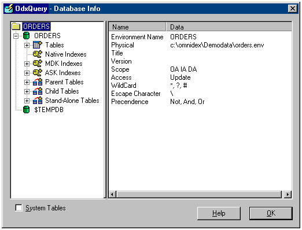Screen dimensions: 302x230
Task: Click the $TEMPDB database cylinder icon
Action: click(x=26, y=110)
